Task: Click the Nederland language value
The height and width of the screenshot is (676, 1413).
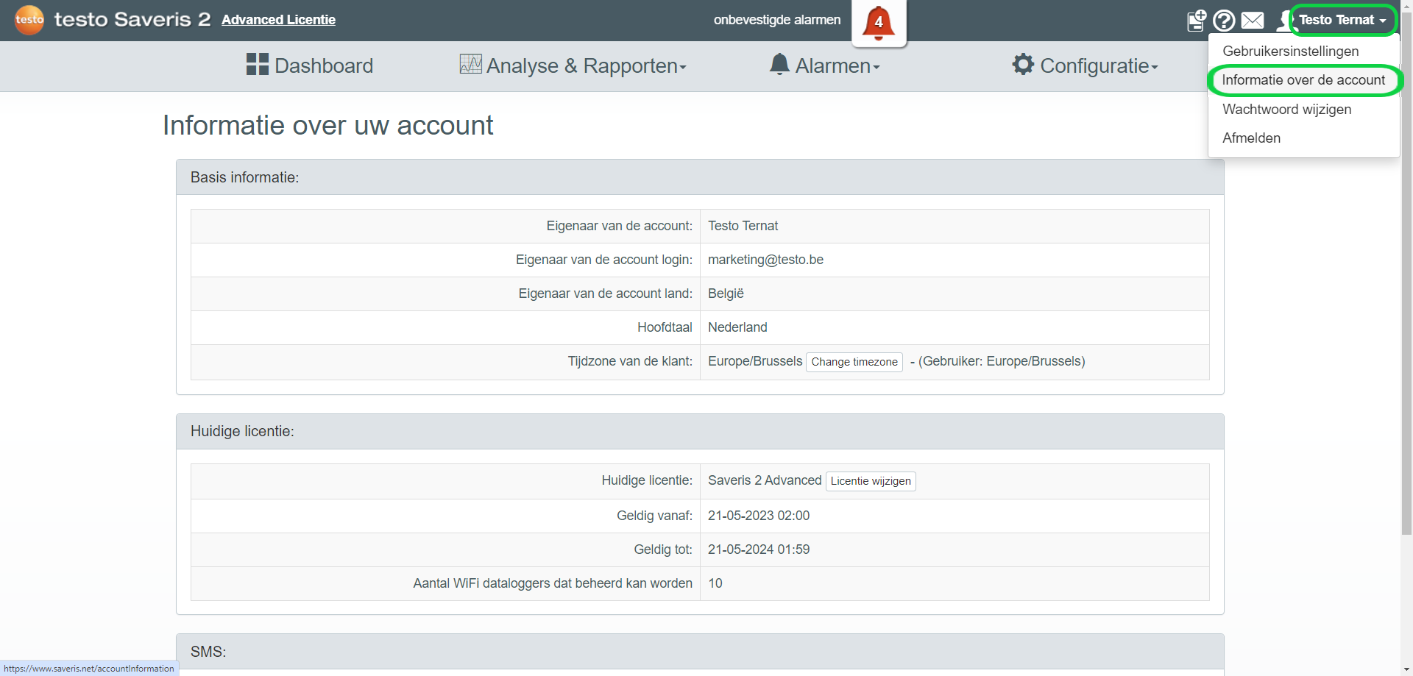Action: point(737,327)
